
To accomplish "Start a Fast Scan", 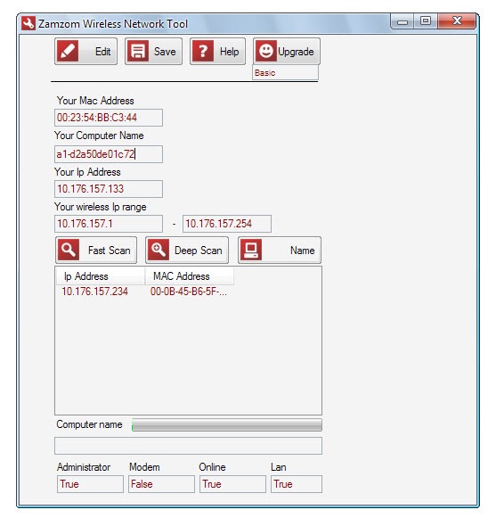I will pos(96,250).
